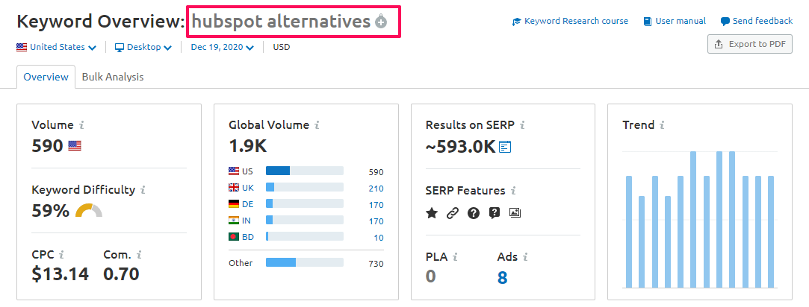This screenshot has height=307, width=809.
Task: Click the star SERP feature icon
Action: click(x=432, y=213)
